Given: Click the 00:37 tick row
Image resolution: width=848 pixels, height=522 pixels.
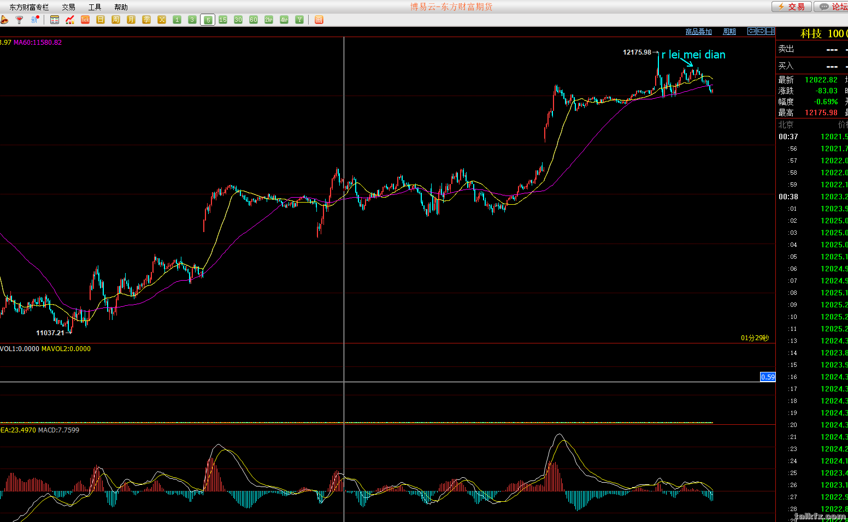Looking at the screenshot, I should coord(812,137).
